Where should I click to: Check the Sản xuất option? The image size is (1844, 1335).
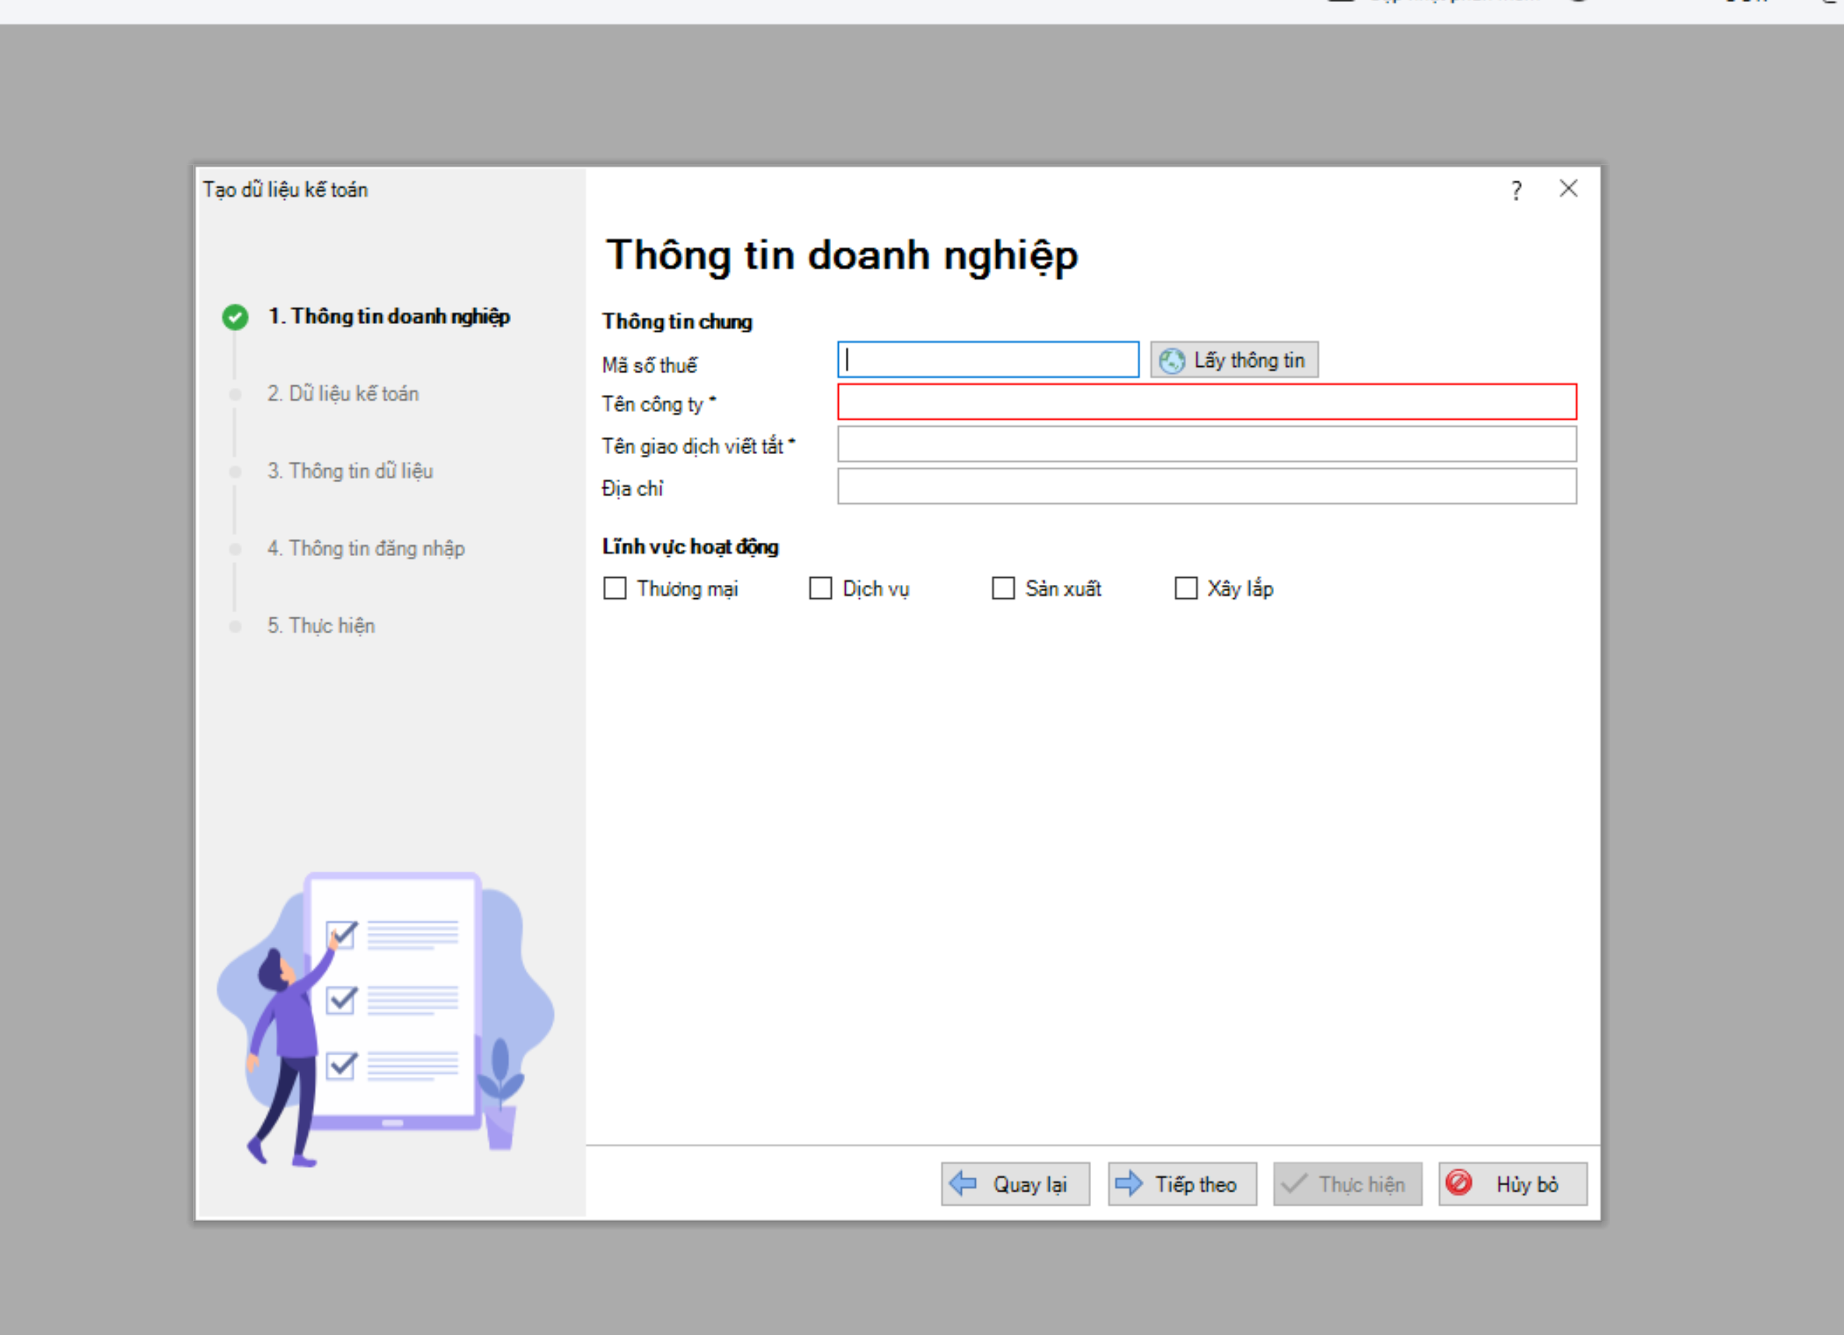tap(1003, 588)
